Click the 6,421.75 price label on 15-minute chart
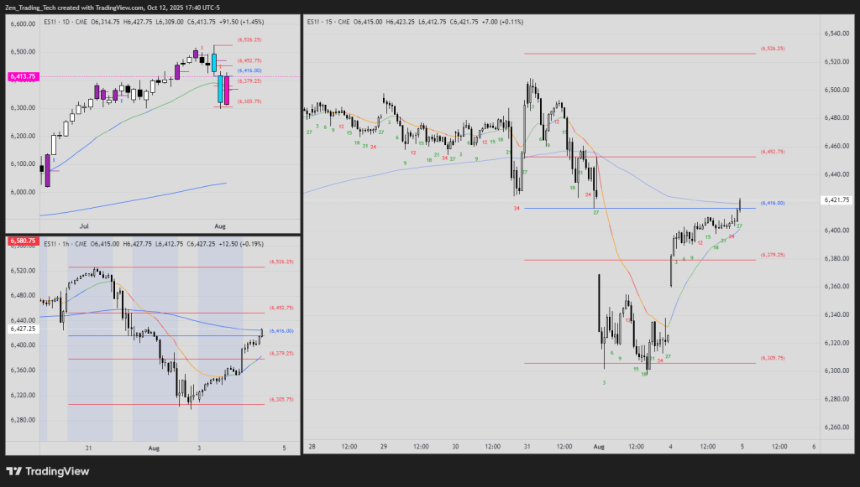The height and width of the screenshot is (487, 860). [x=837, y=199]
